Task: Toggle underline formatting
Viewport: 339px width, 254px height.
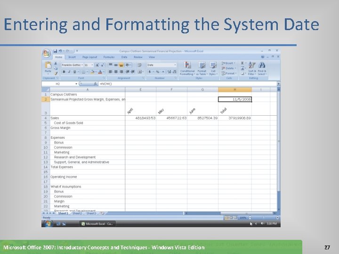Action: coord(74,71)
